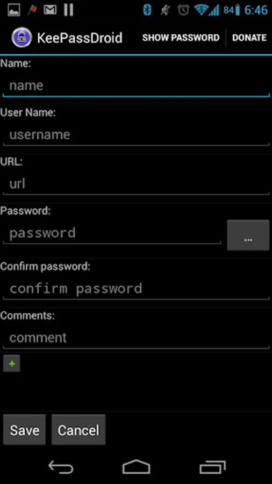Image resolution: width=272 pixels, height=484 pixels.
Task: Open the password generator ellipsis button
Action: (x=248, y=235)
